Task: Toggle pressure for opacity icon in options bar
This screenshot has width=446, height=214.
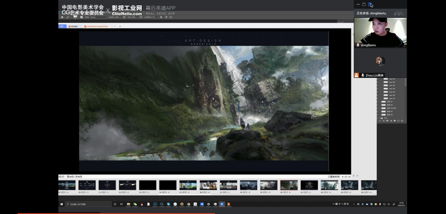Action: pos(124,17)
